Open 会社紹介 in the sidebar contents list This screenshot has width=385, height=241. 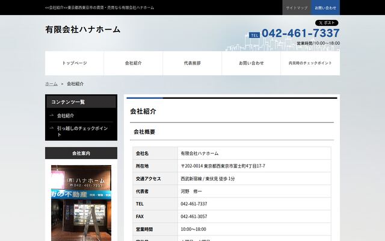click(66, 116)
